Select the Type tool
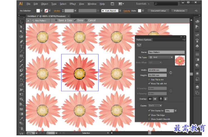 click(x=21, y=46)
